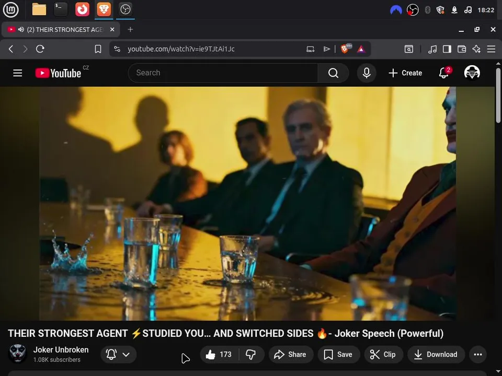Image resolution: width=502 pixels, height=376 pixels.
Task: Open the Linux Mint start menu
Action: 10,9
